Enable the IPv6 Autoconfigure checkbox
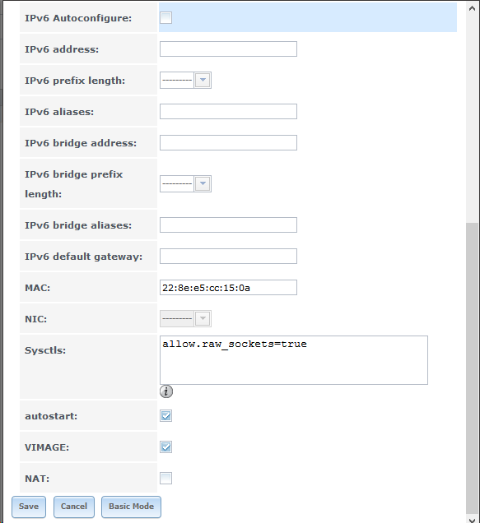 click(165, 17)
